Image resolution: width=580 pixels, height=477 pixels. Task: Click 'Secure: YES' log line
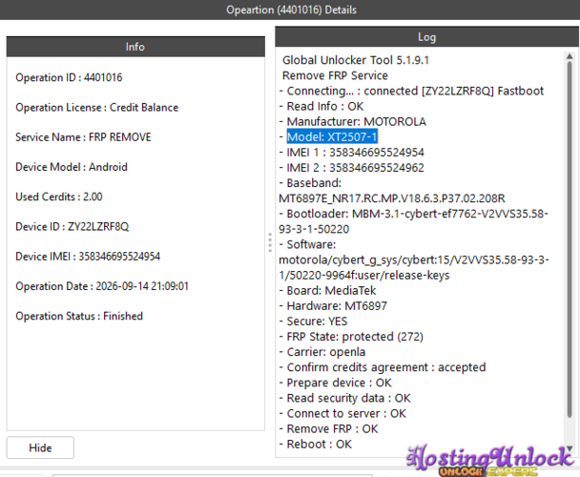(313, 321)
